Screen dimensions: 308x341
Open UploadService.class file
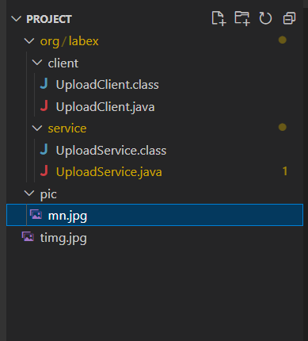coord(111,151)
